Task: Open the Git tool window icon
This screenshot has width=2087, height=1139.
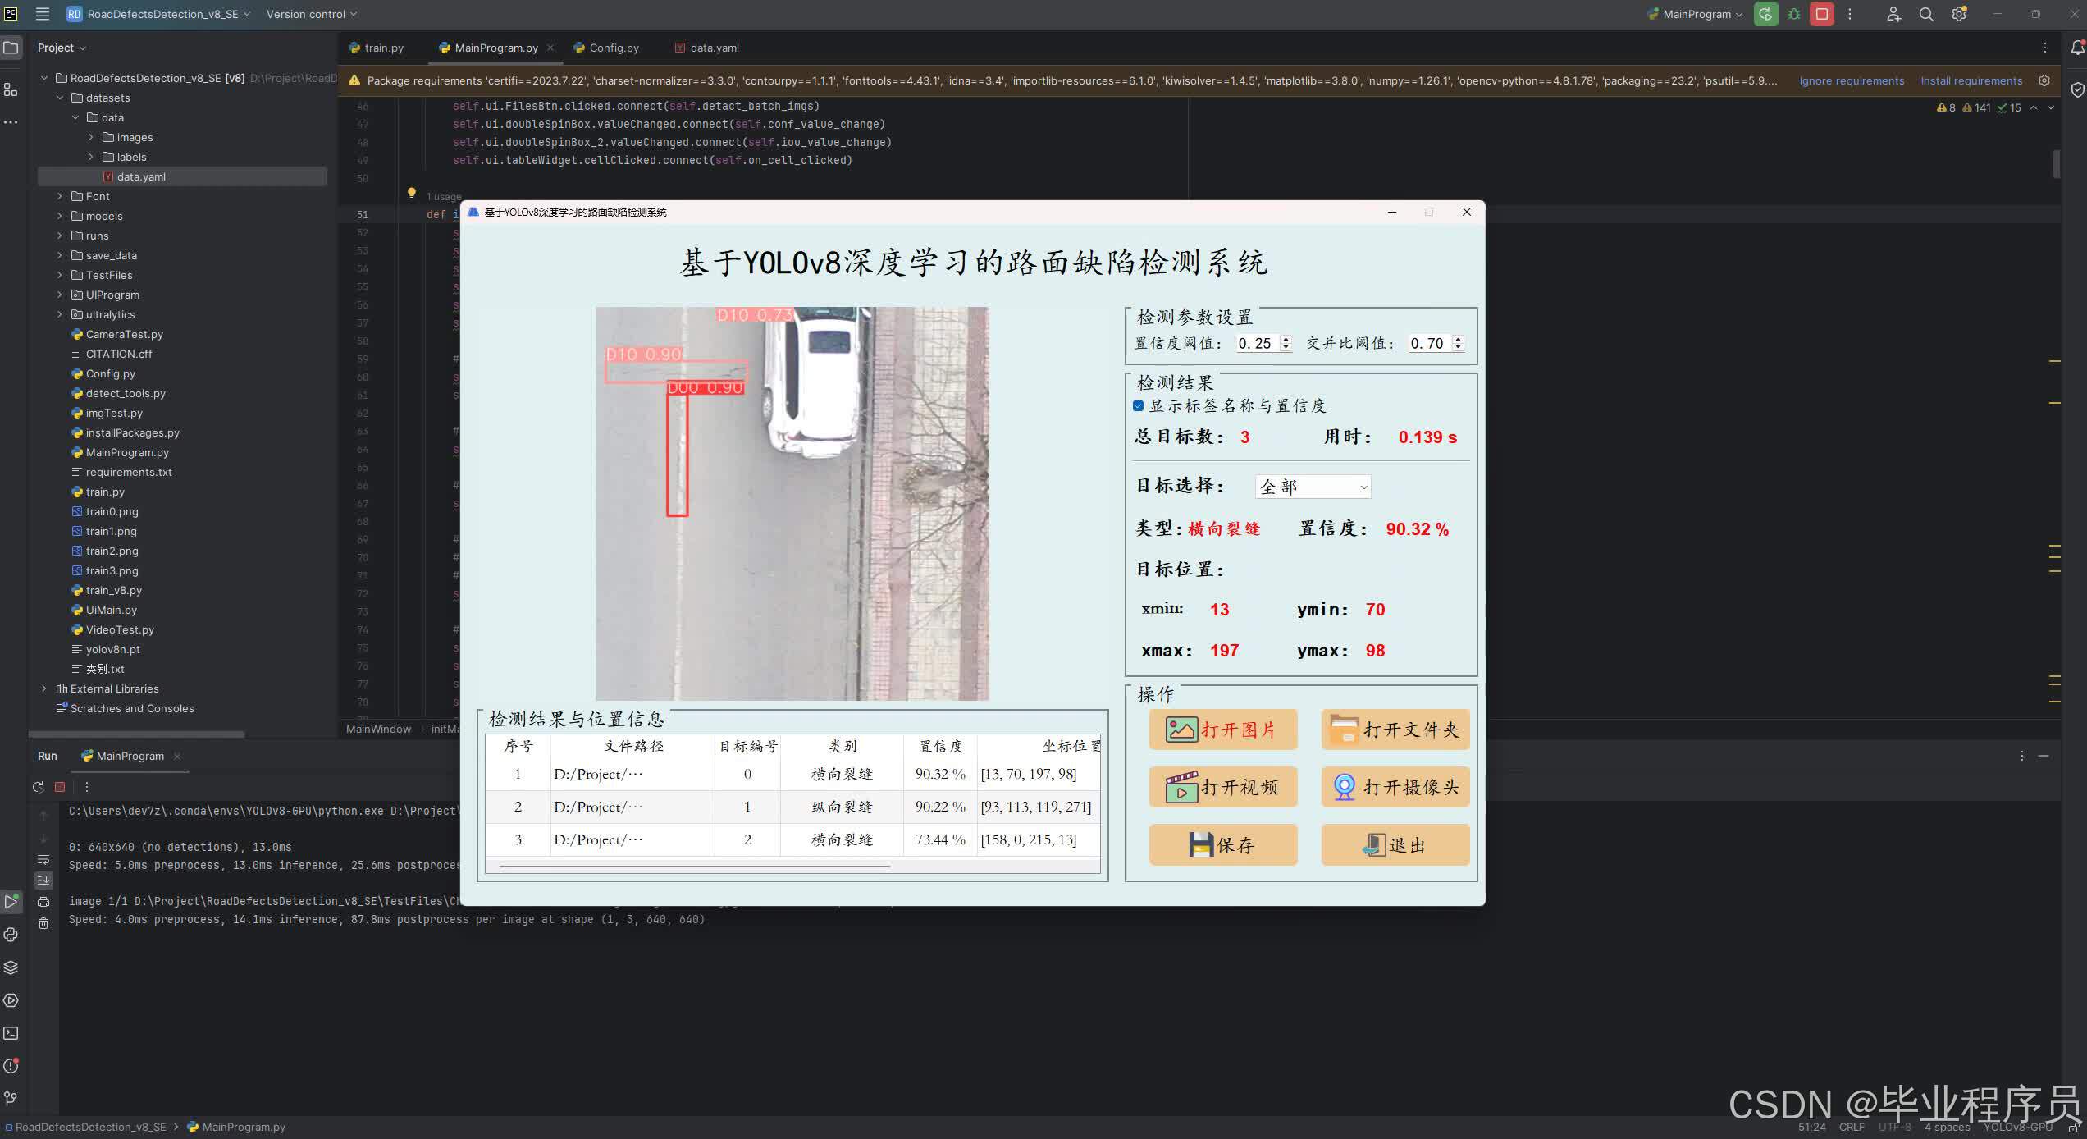Action: click(x=11, y=1099)
